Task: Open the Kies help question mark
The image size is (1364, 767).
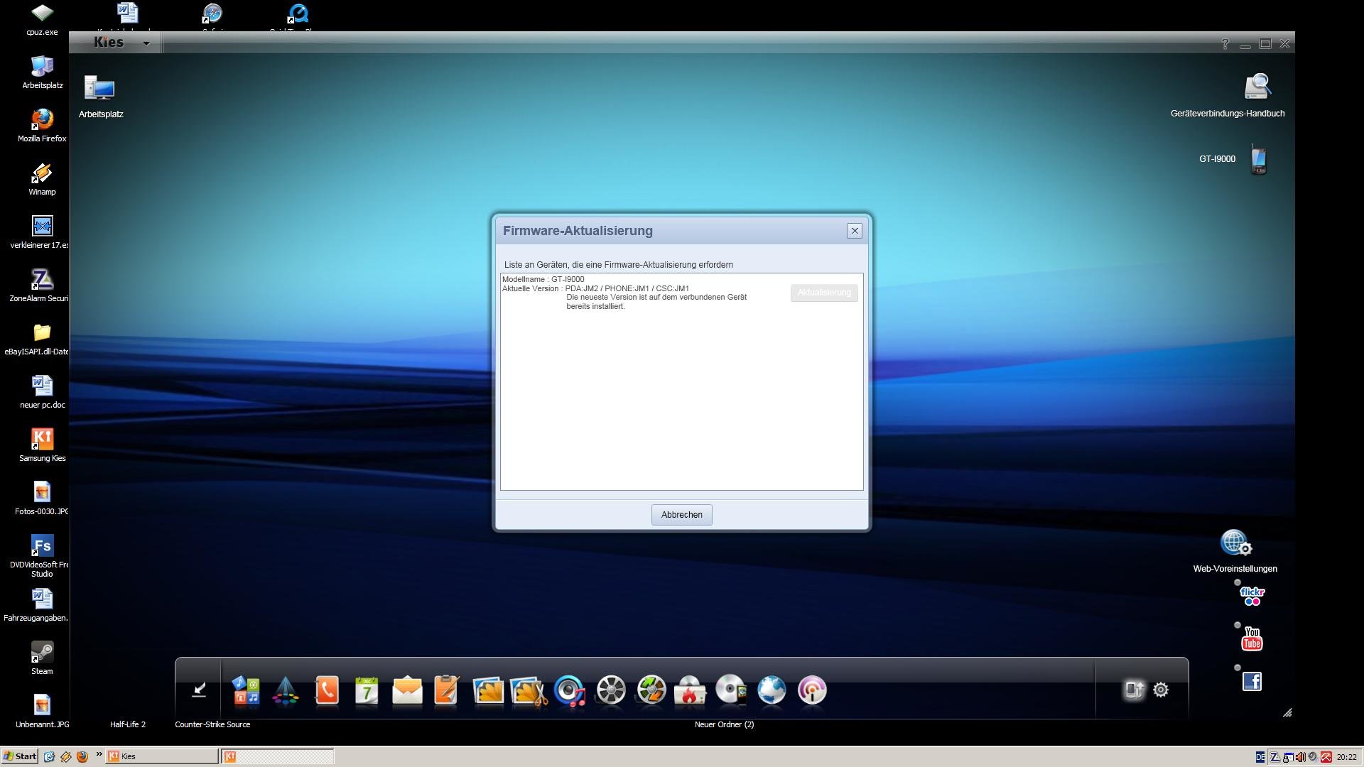Action: [1225, 44]
